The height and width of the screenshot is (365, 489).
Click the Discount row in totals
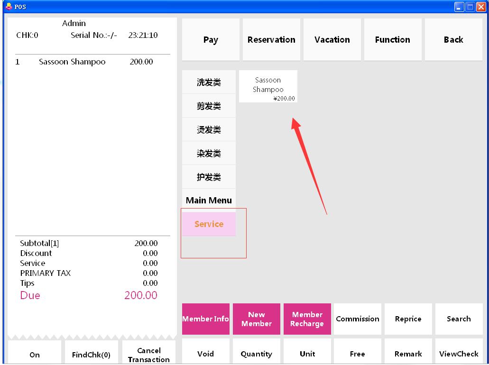(x=89, y=253)
